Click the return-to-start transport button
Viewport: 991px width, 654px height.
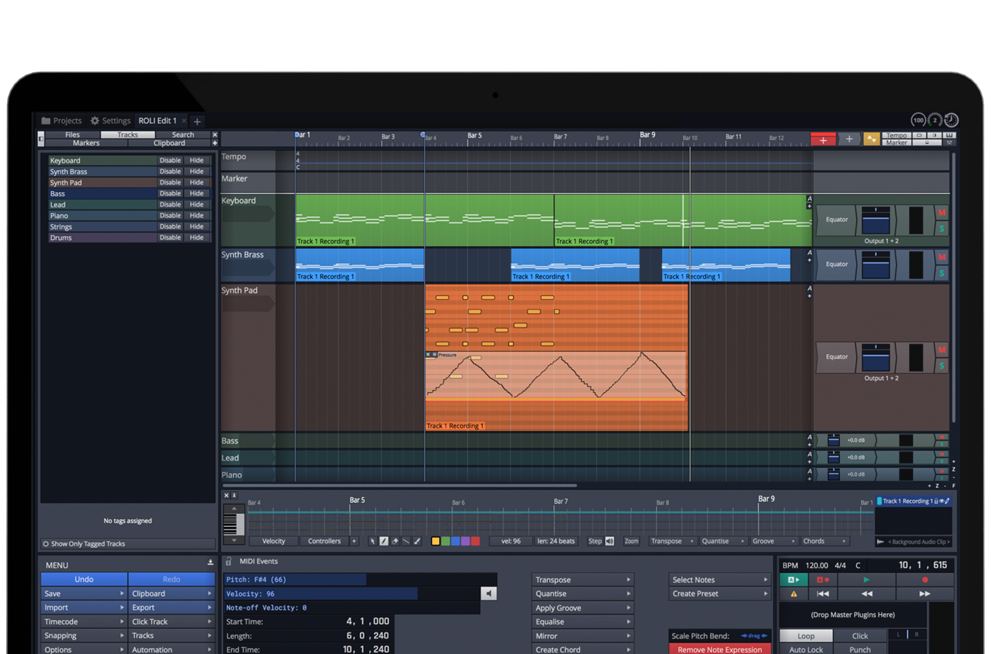[x=823, y=594]
